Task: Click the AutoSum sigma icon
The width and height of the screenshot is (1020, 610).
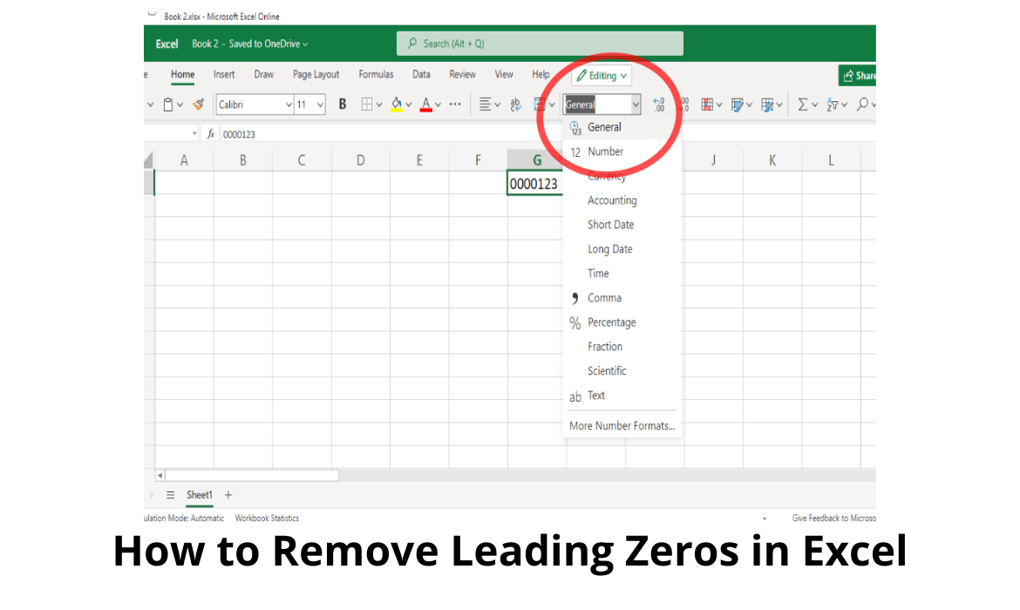Action: [803, 104]
